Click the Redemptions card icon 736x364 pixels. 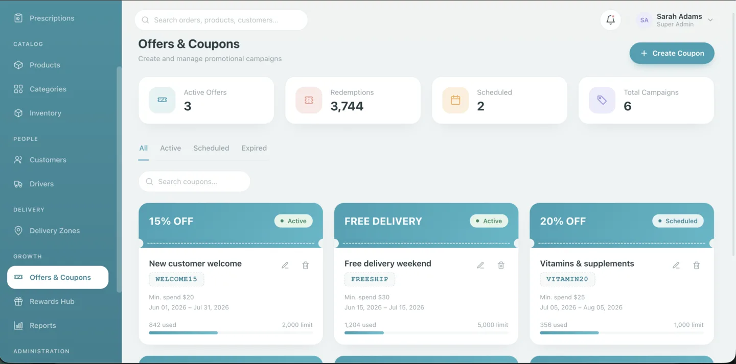pos(309,100)
